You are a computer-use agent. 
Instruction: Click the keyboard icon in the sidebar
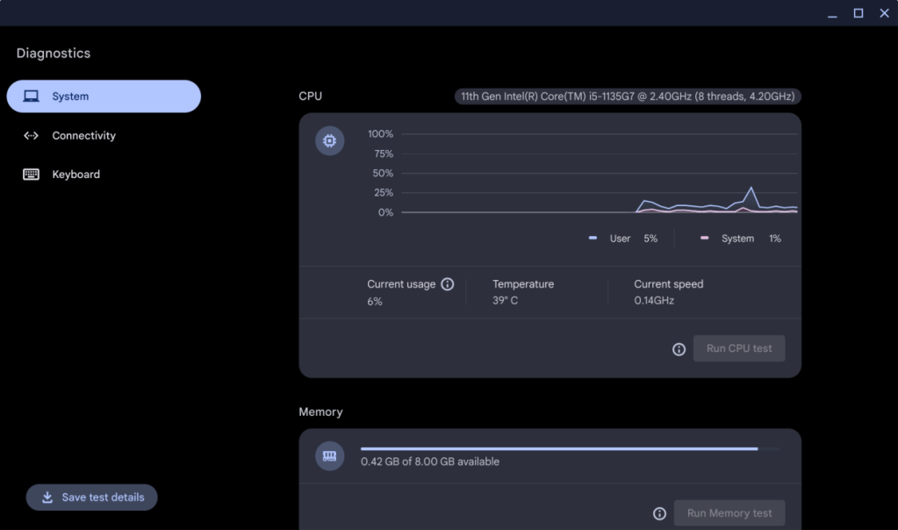pos(31,175)
